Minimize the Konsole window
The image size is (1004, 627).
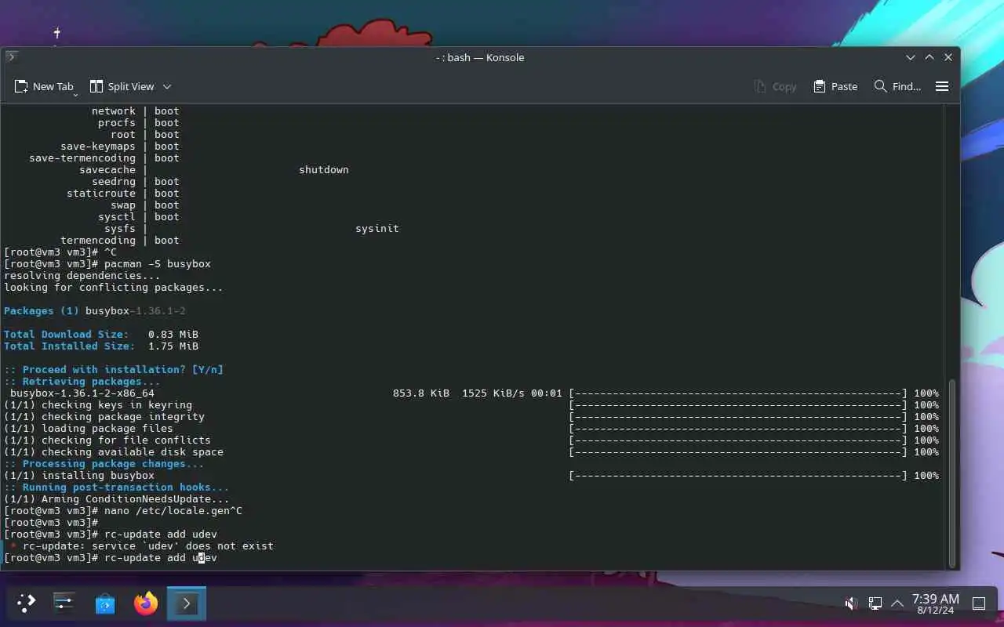click(911, 57)
